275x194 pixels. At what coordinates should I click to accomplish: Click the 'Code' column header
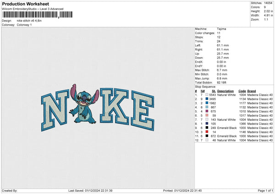pos(242,91)
